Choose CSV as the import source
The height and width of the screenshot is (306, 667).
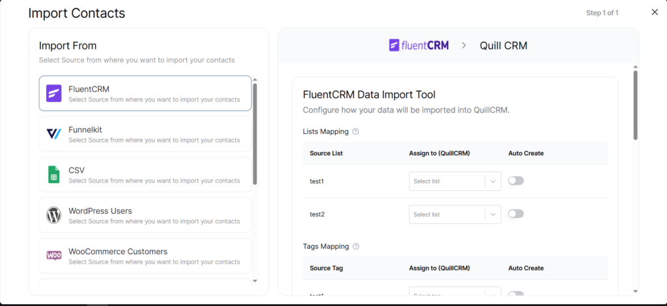pos(145,175)
